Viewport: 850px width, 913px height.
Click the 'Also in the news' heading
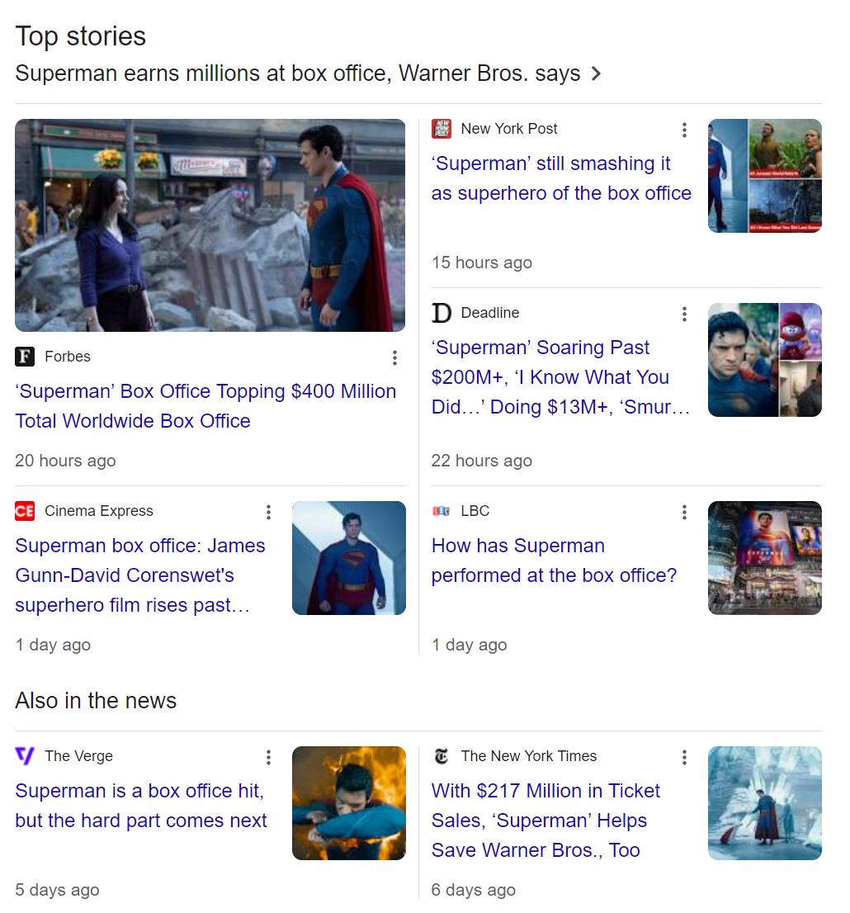coord(96,701)
